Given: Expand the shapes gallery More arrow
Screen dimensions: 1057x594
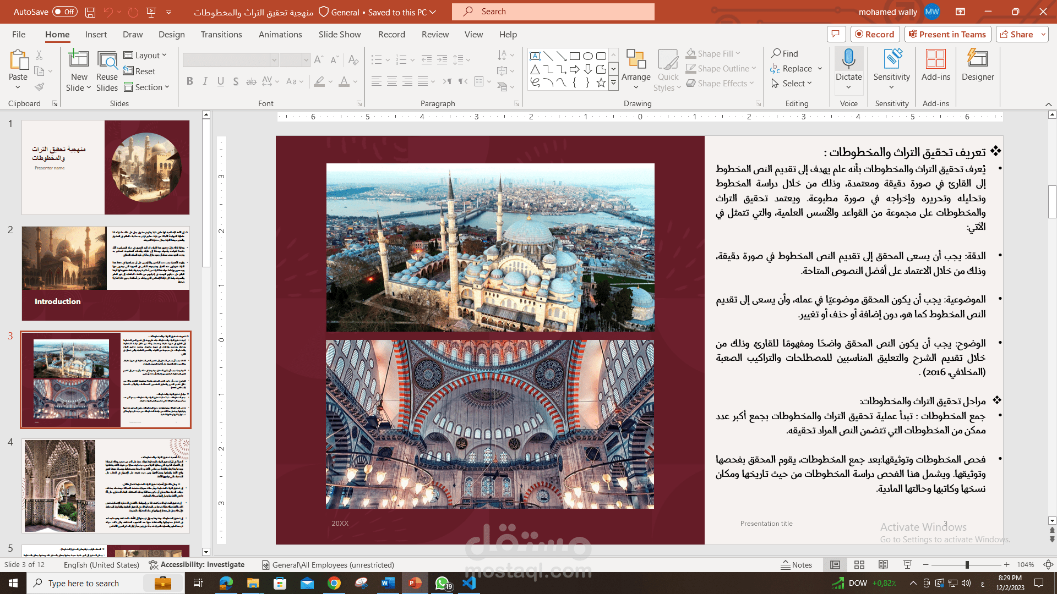Looking at the screenshot, I should click(613, 83).
